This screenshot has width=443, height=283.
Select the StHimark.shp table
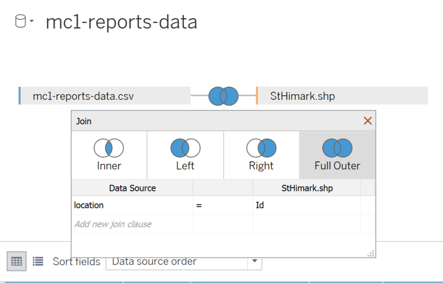click(x=342, y=96)
